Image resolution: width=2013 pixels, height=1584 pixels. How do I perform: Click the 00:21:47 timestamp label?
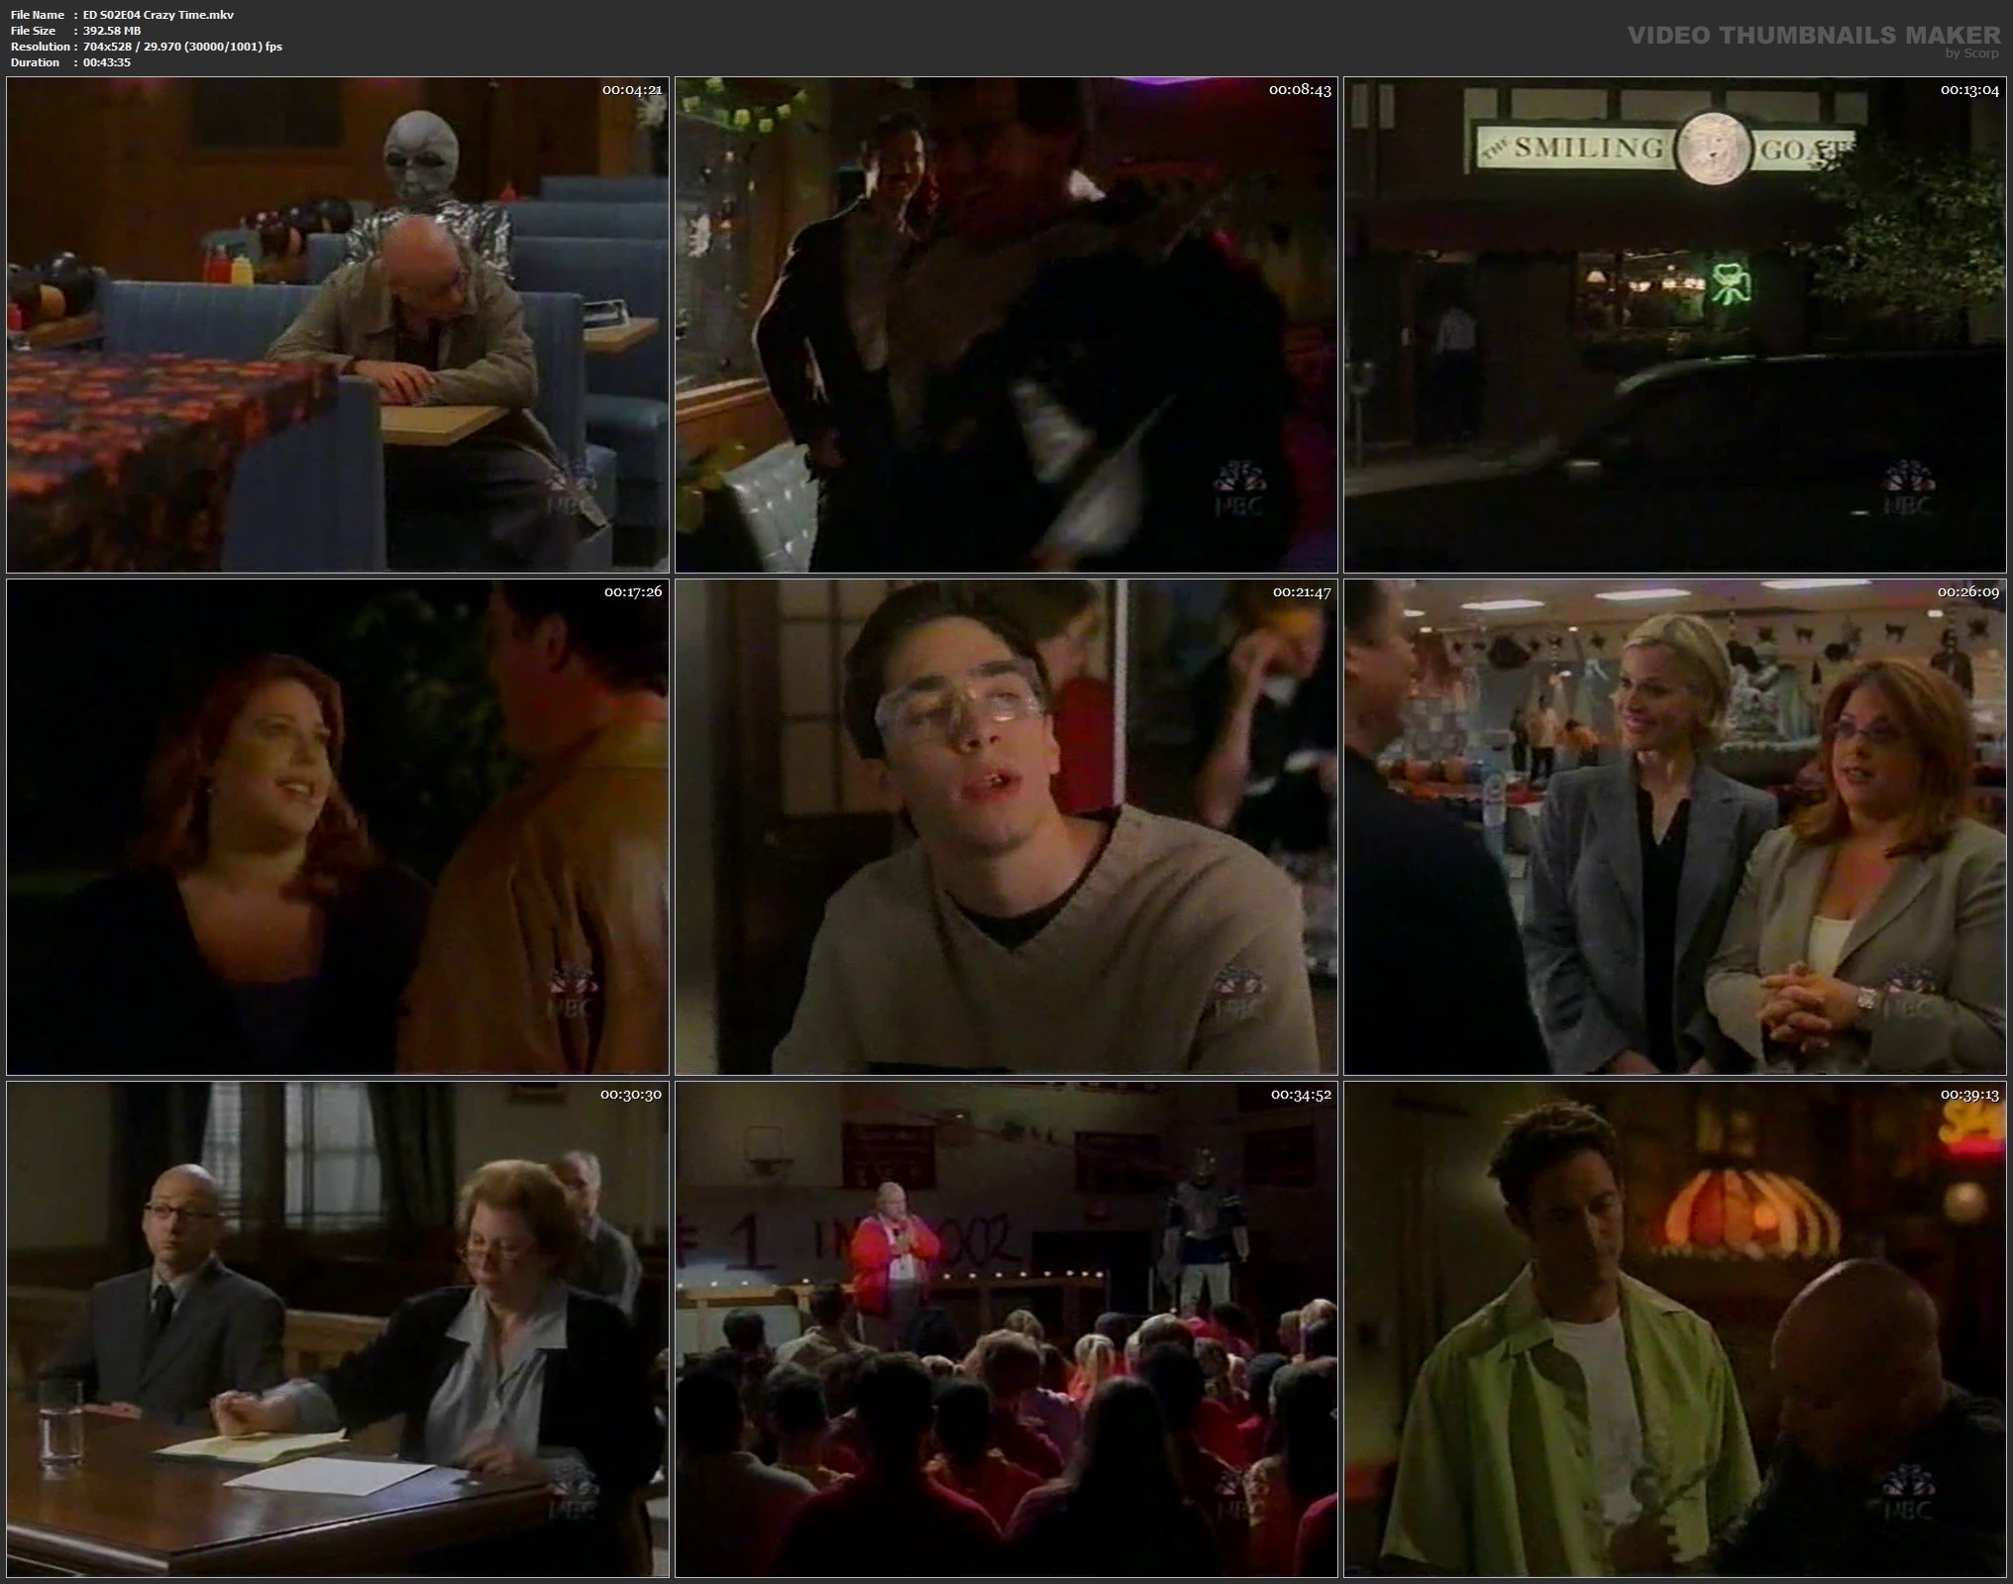pos(1301,592)
